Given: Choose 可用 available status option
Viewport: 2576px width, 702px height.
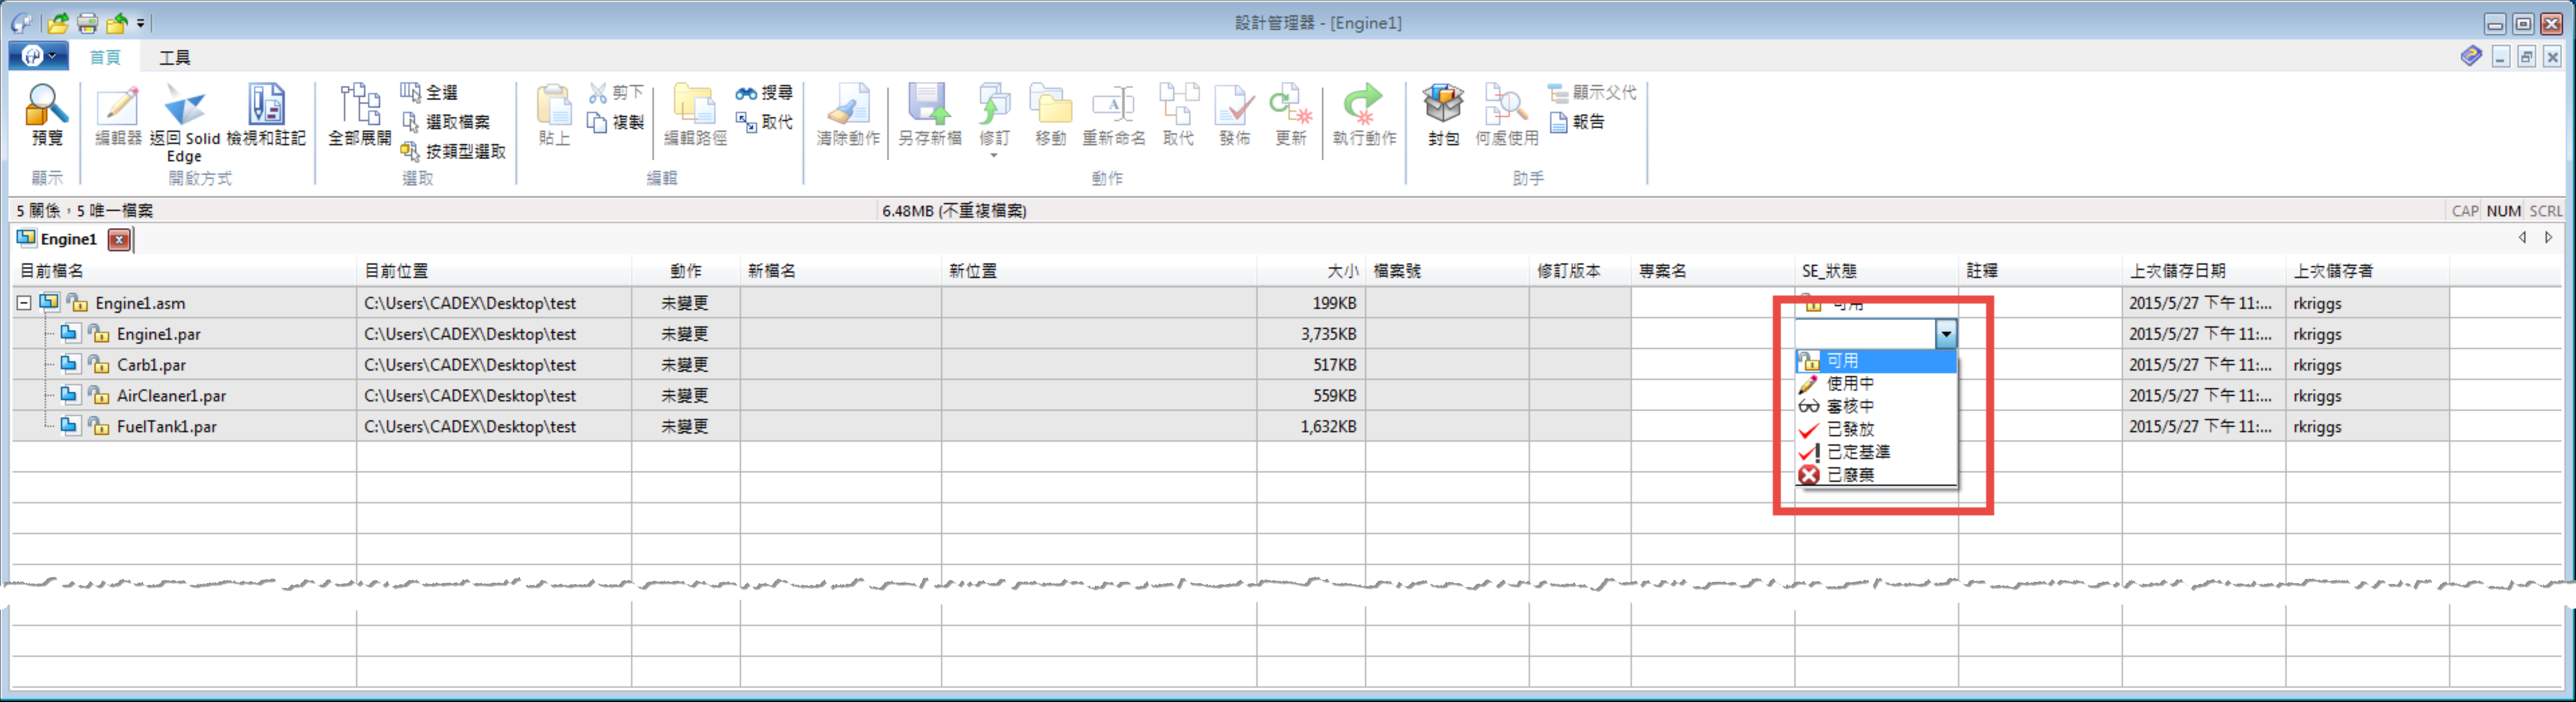Looking at the screenshot, I should coord(1876,361).
